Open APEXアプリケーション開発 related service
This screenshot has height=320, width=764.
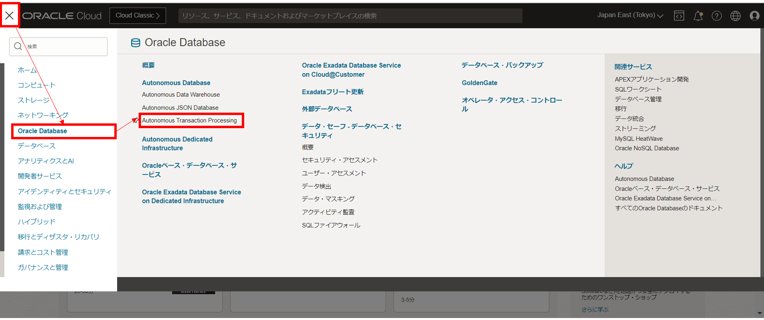coord(652,79)
